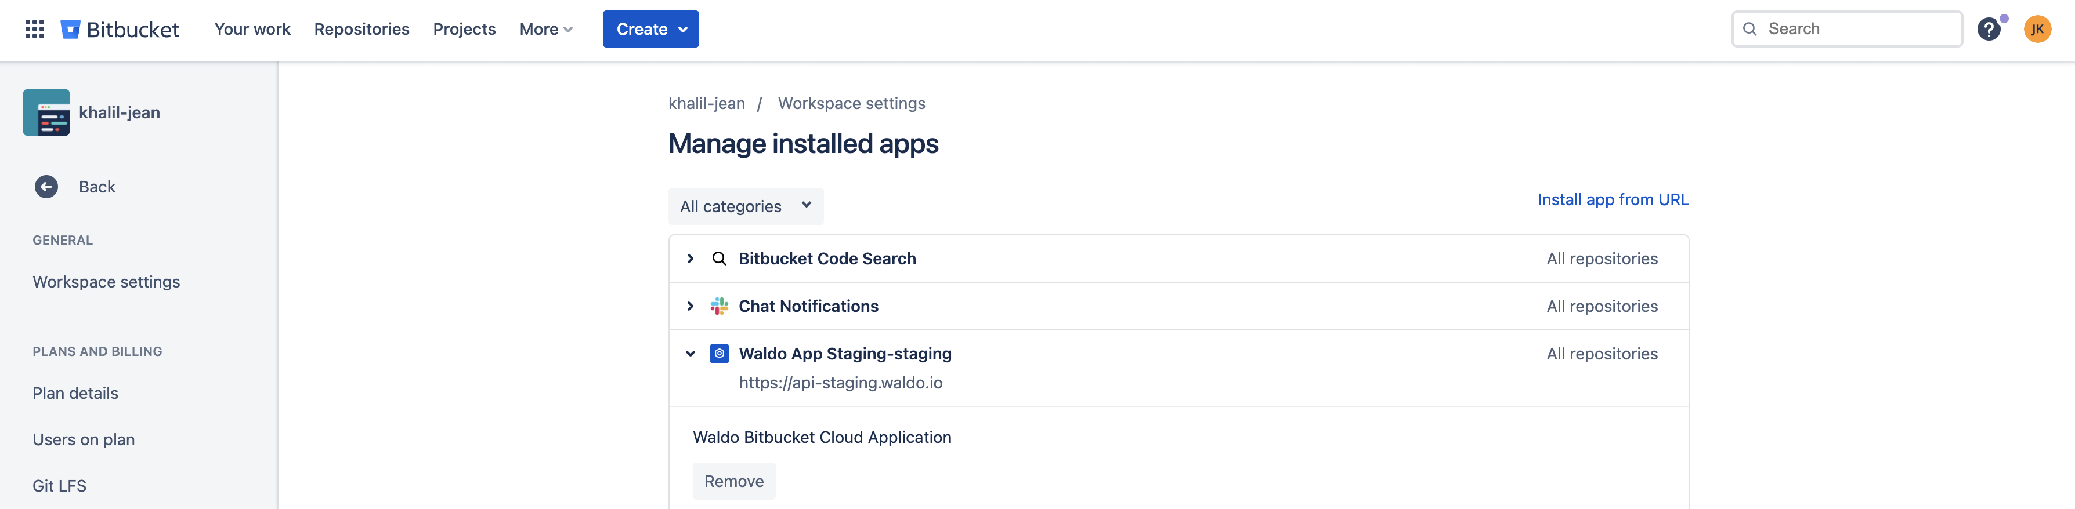The width and height of the screenshot is (2075, 509).
Task: Open the JK user avatar menu
Action: coord(2037,30)
